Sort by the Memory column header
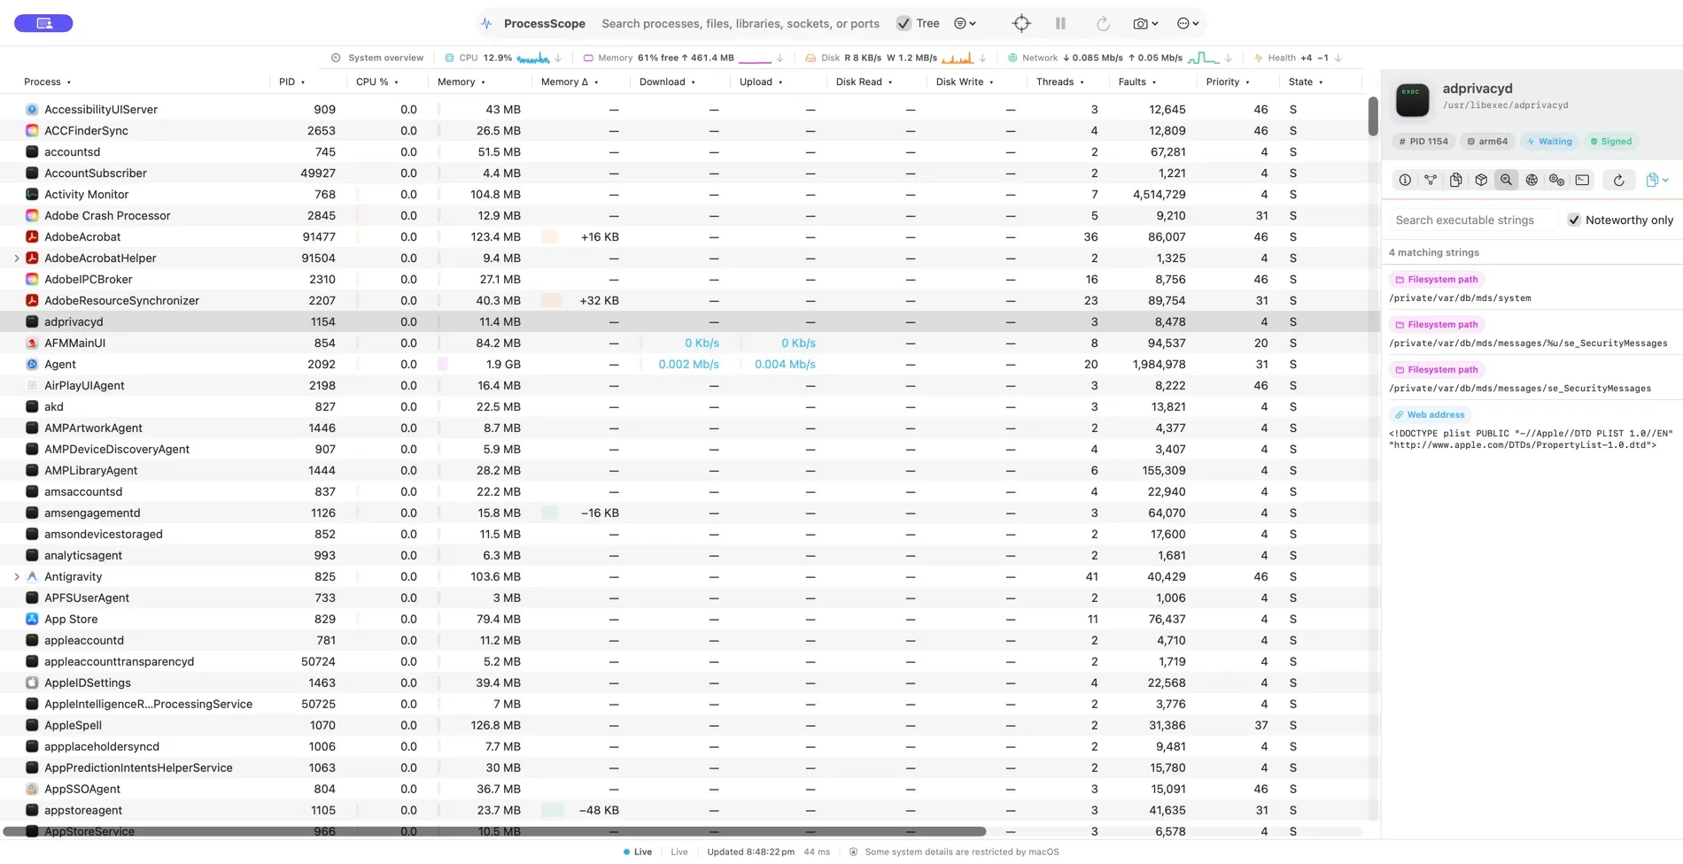Viewport: 1683px width, 864px height. point(461,82)
